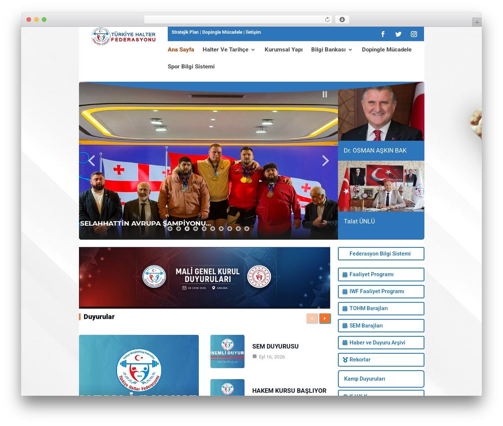Select the first slider dot
This screenshot has height=426, width=503.
click(x=170, y=229)
